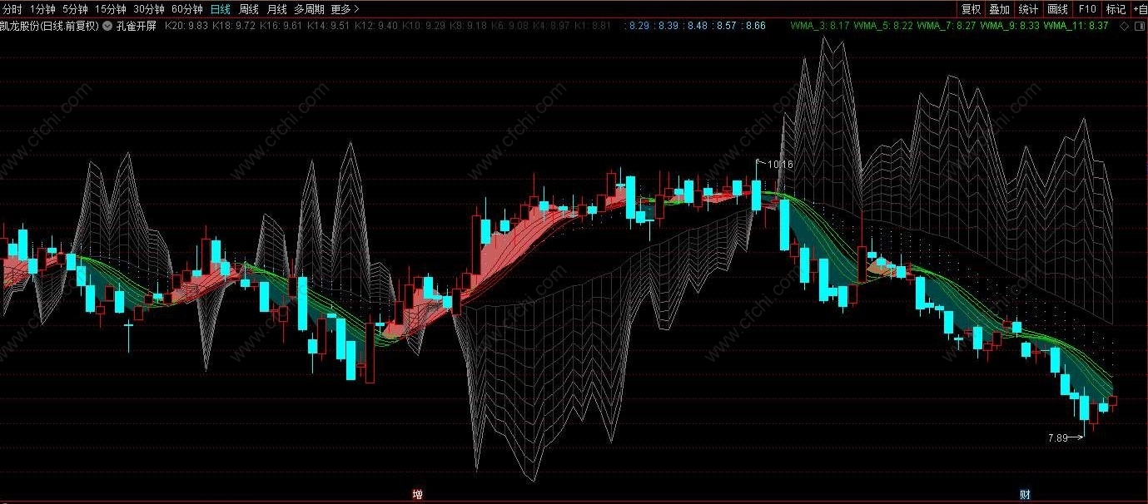Click the 标记 mark button
Viewport: 1148px width, 504px height.
[x=1116, y=9]
